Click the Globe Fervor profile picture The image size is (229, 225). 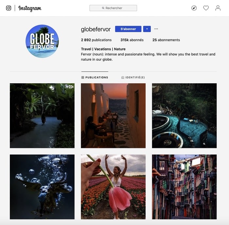[42, 41]
